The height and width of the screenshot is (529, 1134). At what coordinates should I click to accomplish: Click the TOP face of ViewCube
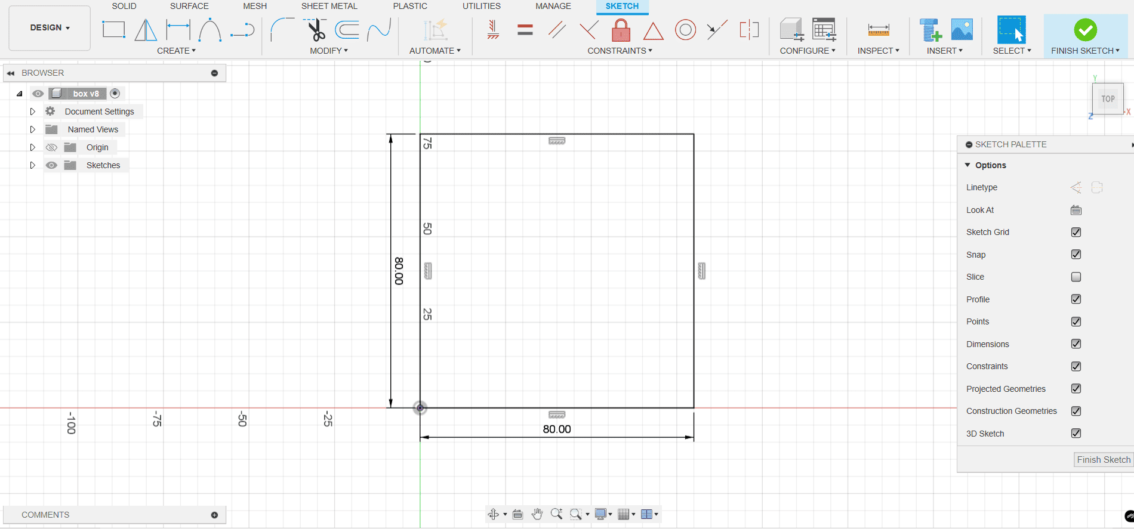point(1108,99)
